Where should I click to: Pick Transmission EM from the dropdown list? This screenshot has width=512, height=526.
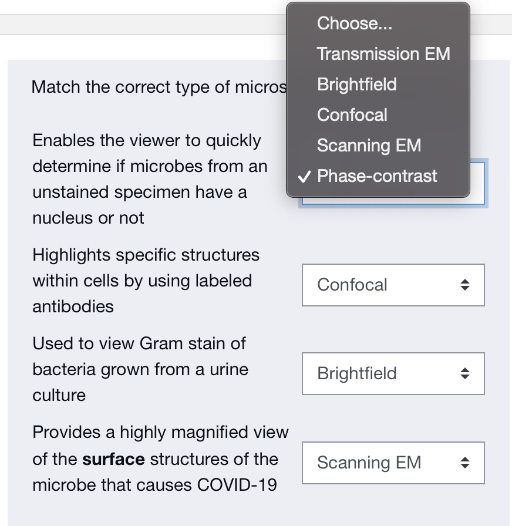(383, 54)
